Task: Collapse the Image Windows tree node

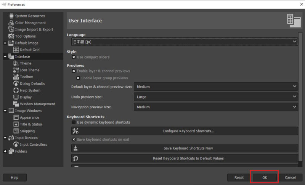Action: pyautogui.click(x=5, y=111)
